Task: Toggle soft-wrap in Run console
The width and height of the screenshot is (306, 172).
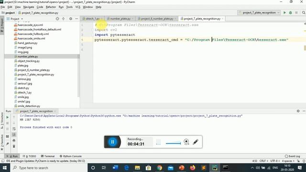Action: point(14,129)
